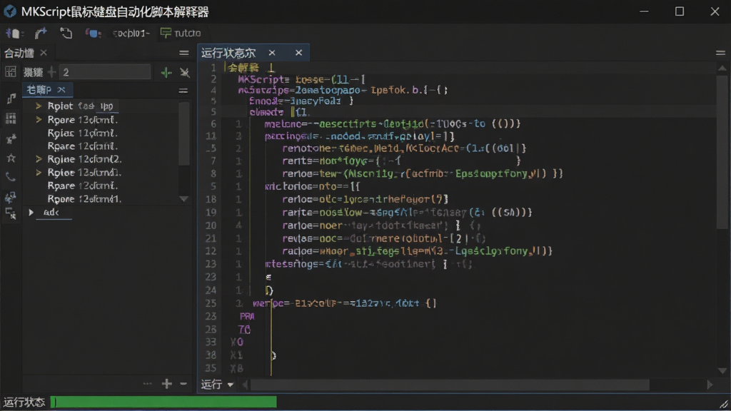Click the blue shape toolbar icon
The image size is (731, 411).
[x=93, y=33]
